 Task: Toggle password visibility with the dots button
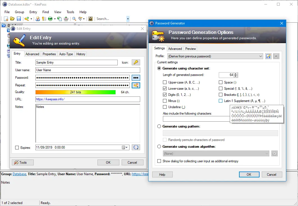(x=136, y=78)
